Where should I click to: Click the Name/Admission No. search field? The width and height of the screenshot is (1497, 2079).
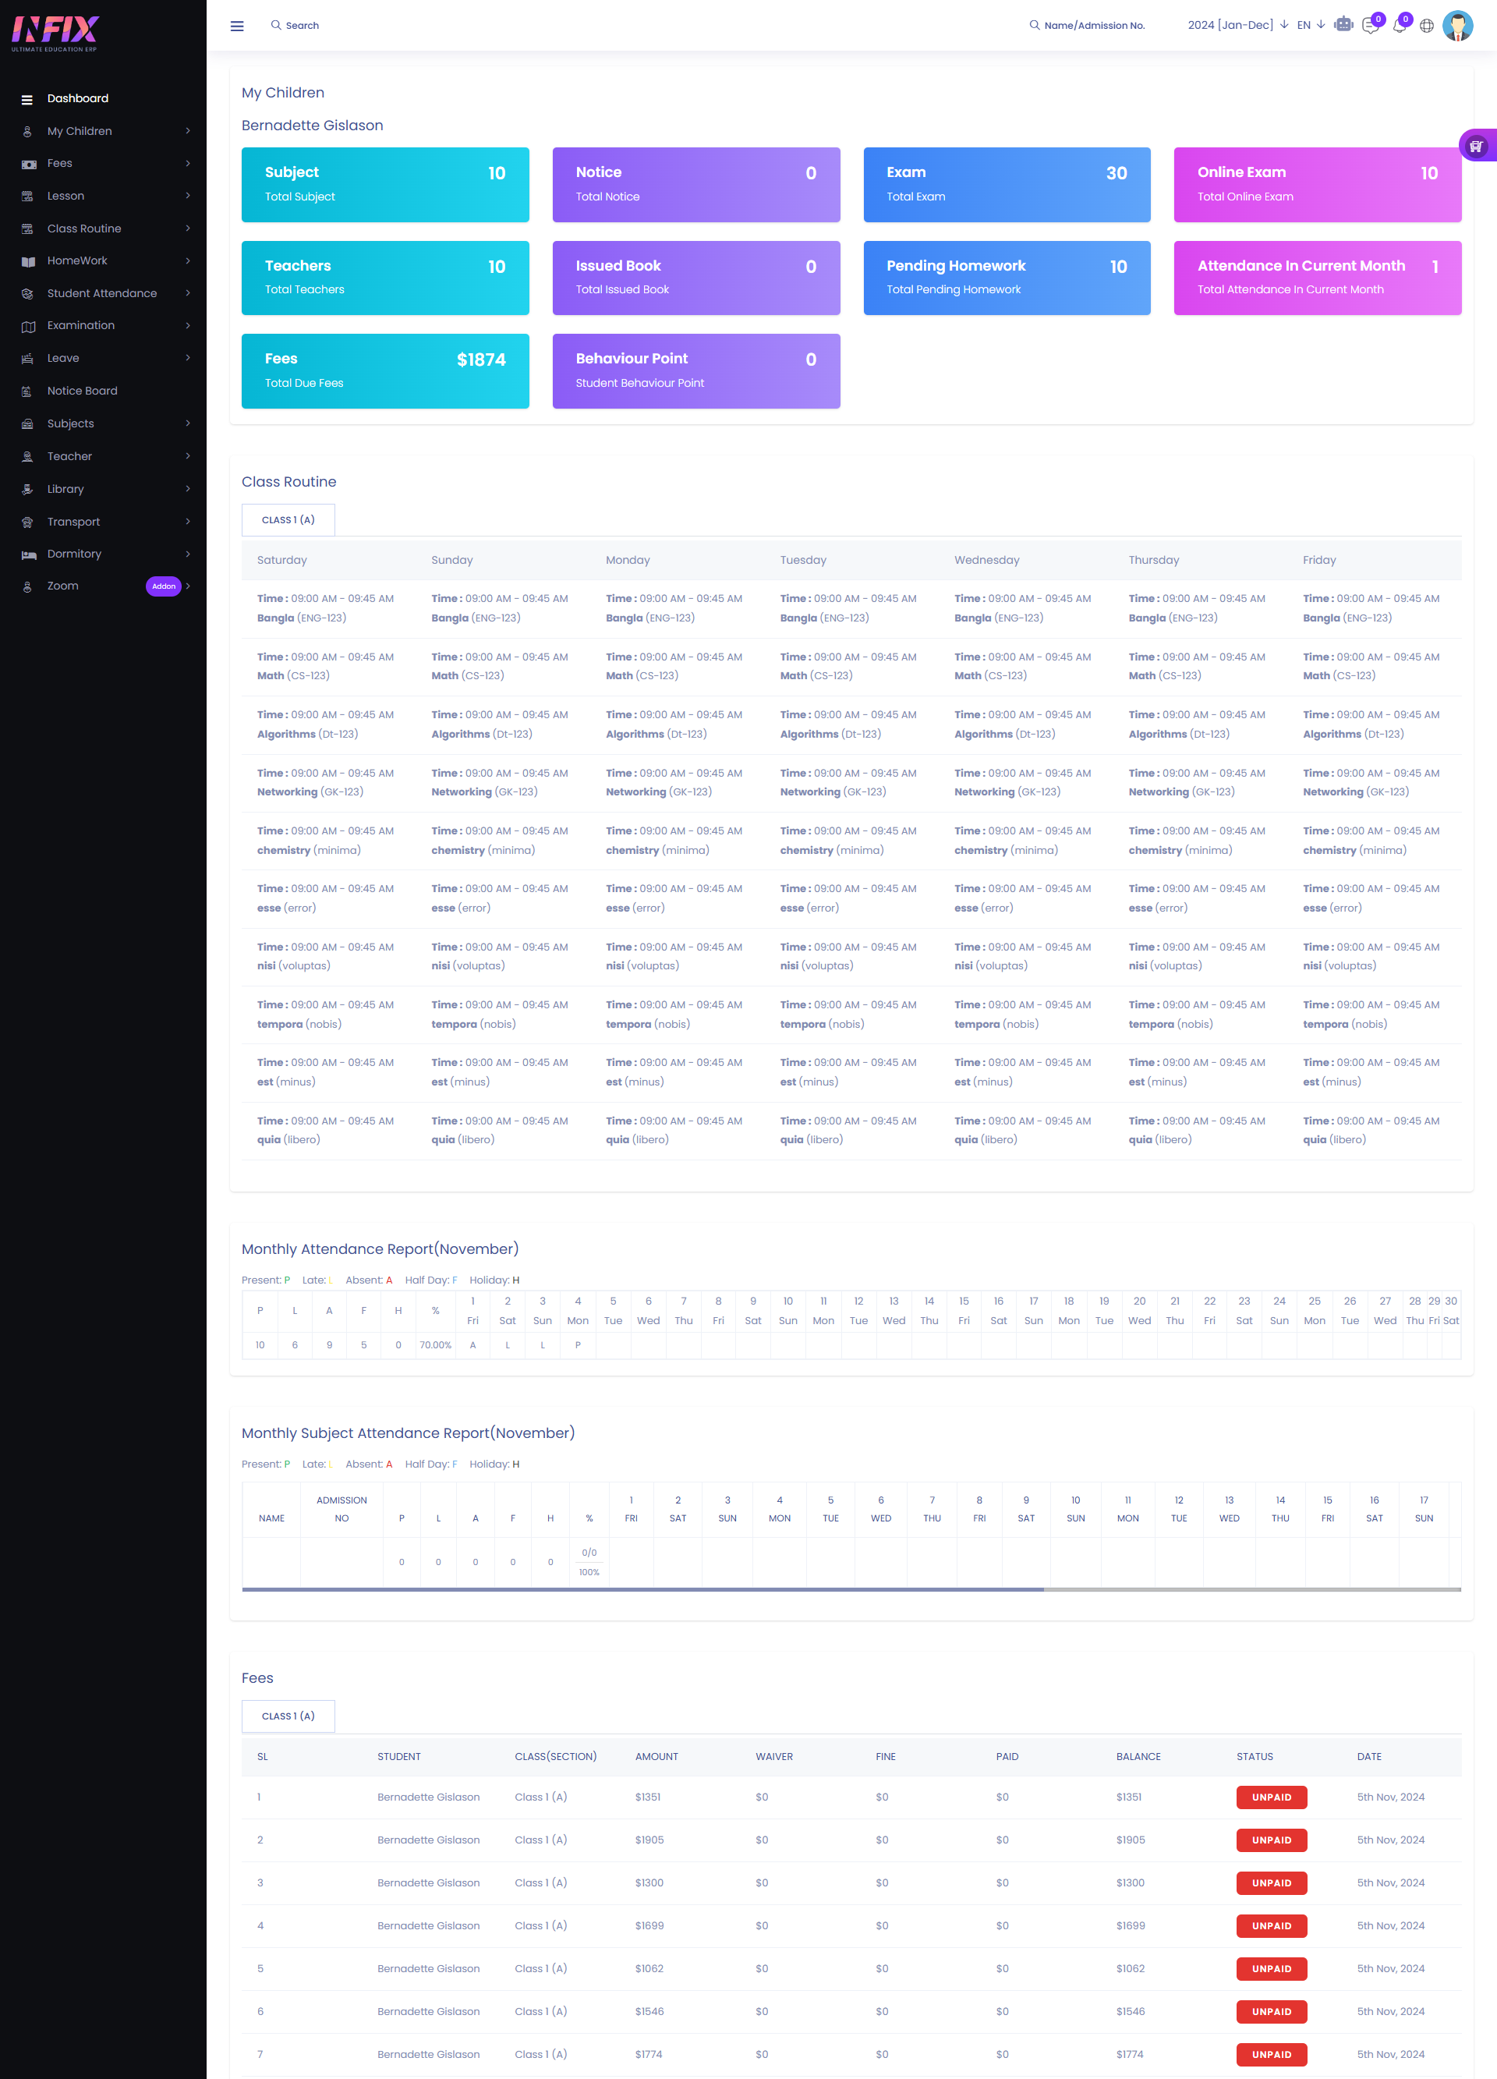click(1094, 26)
